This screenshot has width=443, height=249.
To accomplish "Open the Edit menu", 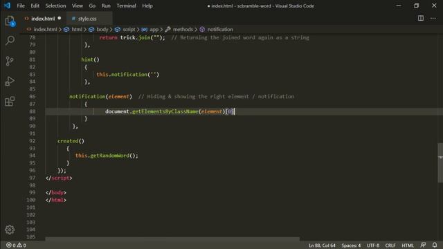I will (35, 6).
